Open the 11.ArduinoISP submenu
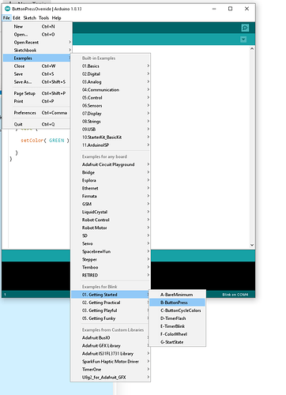 coord(111,145)
